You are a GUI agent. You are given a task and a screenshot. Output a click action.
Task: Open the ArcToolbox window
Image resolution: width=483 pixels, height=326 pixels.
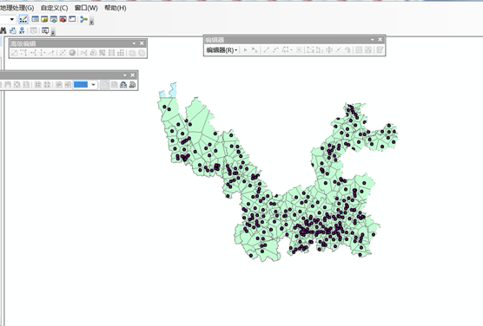pos(63,19)
